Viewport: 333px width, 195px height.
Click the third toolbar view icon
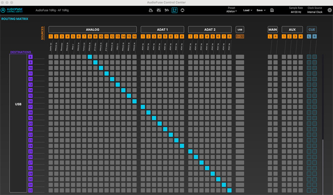pyautogui.click(x=166, y=10)
